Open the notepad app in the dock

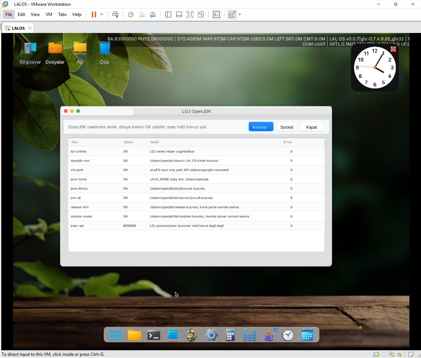(173, 335)
